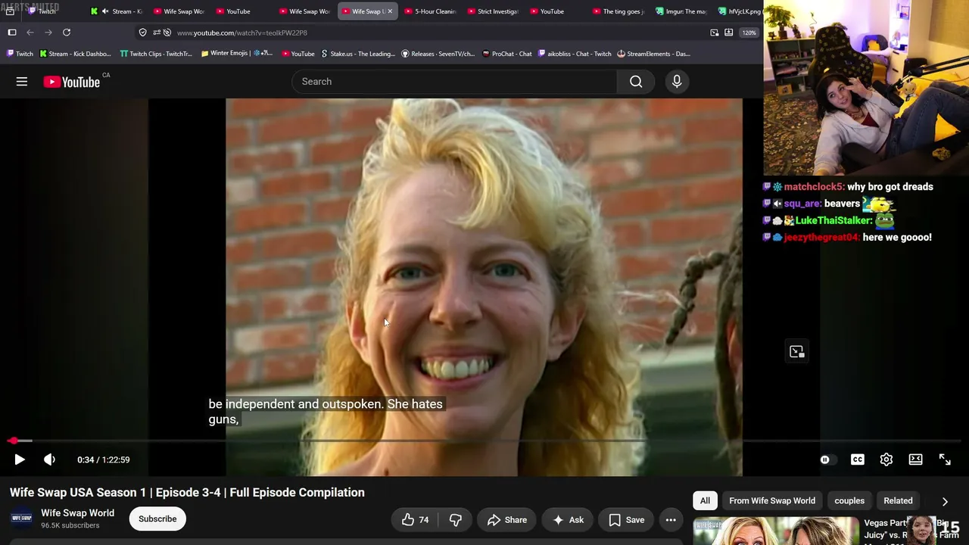The image size is (969, 545).
Task: Open the browser zoom level 120% indicator
Action: [749, 33]
